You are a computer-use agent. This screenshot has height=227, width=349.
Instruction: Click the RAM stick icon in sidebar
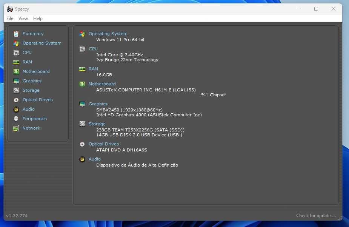(x=16, y=62)
